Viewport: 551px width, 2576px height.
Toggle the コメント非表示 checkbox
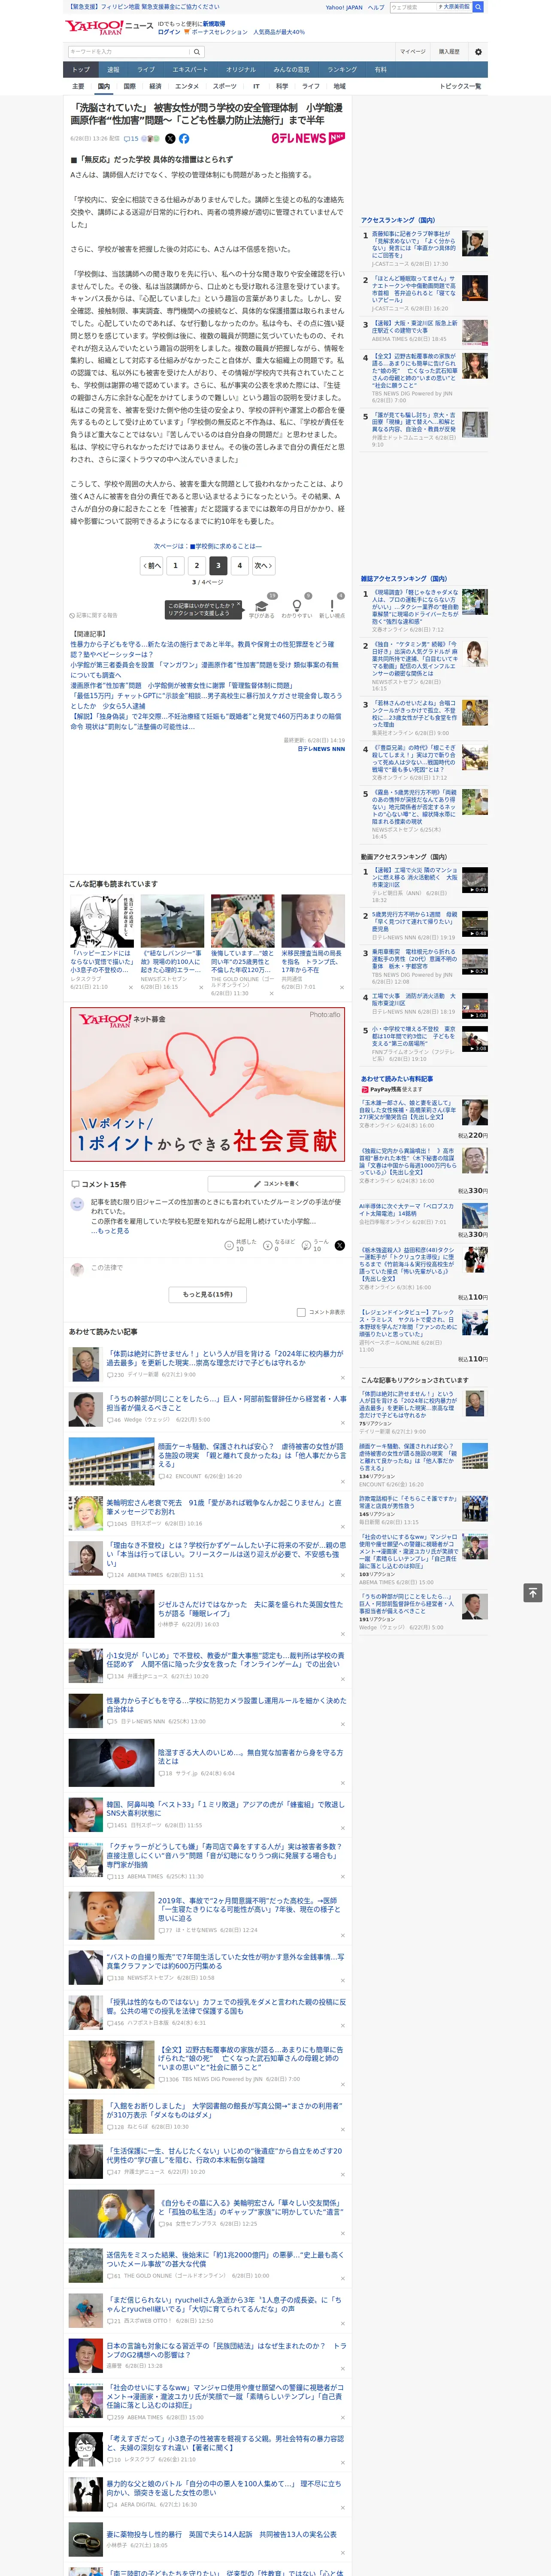[301, 1312]
